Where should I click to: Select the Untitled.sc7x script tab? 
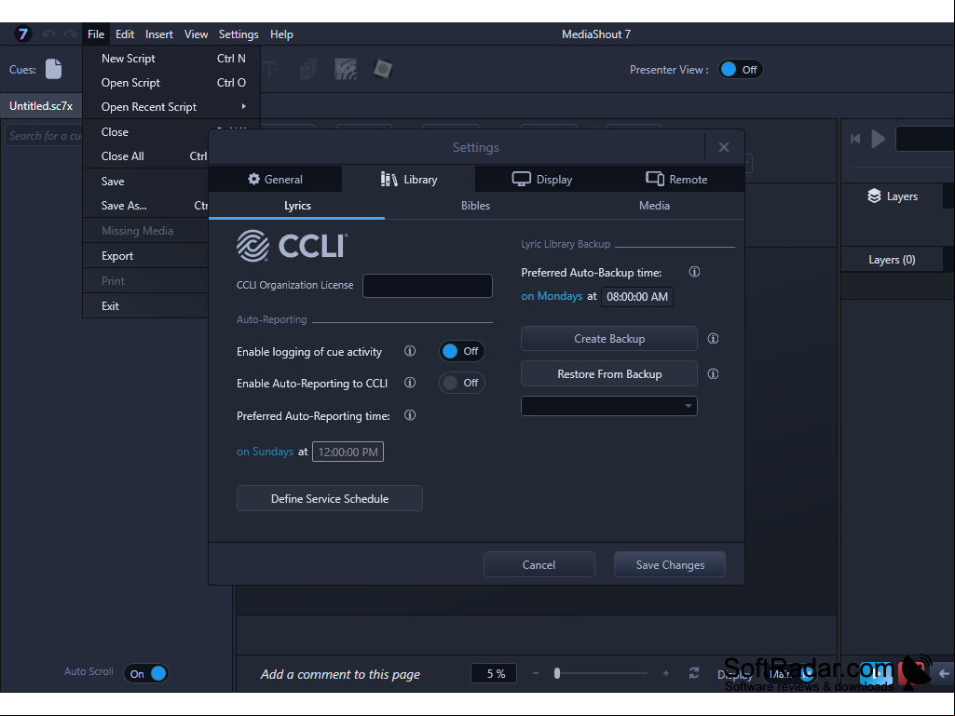pos(41,106)
